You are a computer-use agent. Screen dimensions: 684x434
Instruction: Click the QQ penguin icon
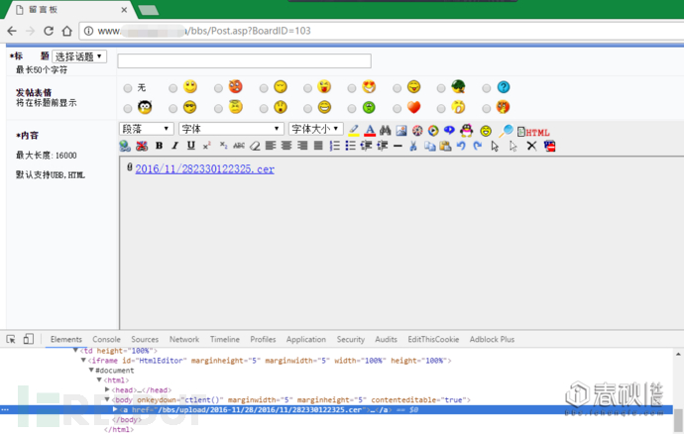click(466, 130)
